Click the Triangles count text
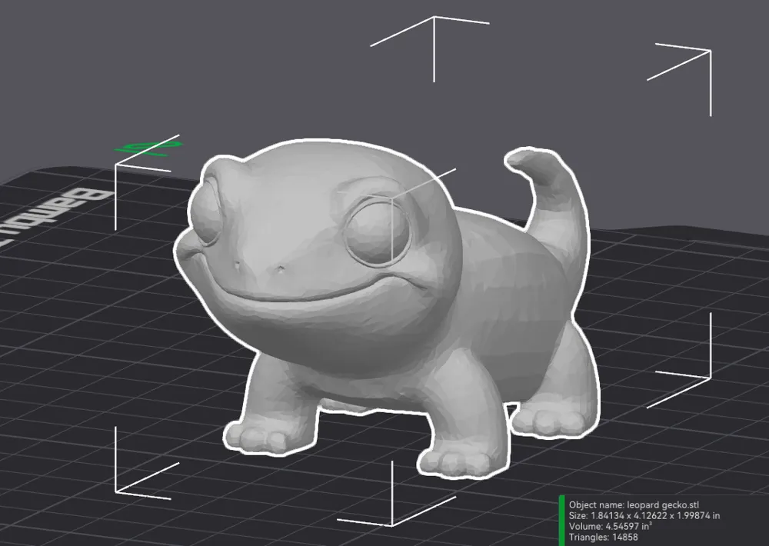 (604, 538)
